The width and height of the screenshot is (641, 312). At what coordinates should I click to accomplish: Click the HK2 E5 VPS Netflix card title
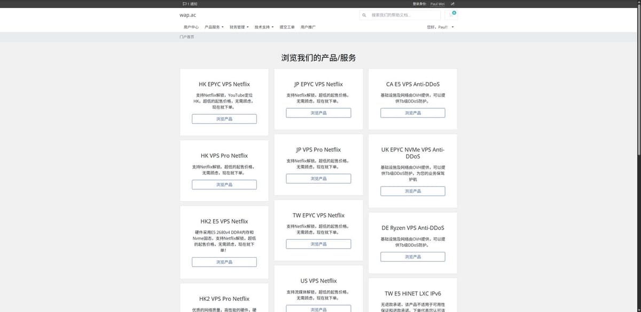coord(224,221)
